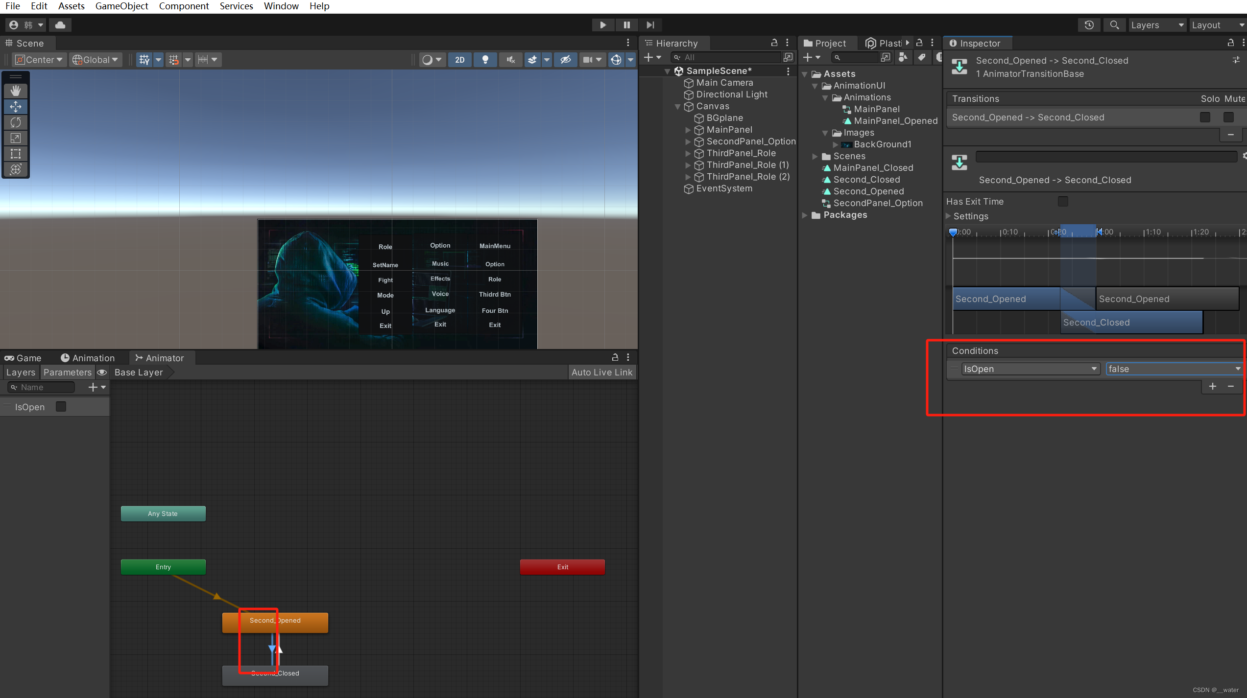Select the Hand view tool
The width and height of the screenshot is (1247, 698).
coord(16,91)
